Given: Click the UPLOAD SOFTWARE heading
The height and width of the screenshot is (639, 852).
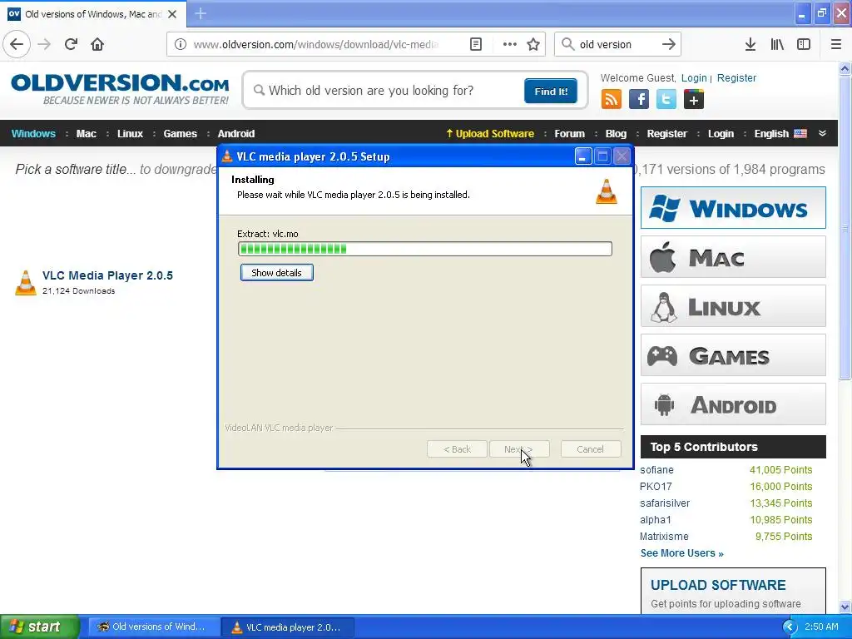Looking at the screenshot, I should click(718, 585).
